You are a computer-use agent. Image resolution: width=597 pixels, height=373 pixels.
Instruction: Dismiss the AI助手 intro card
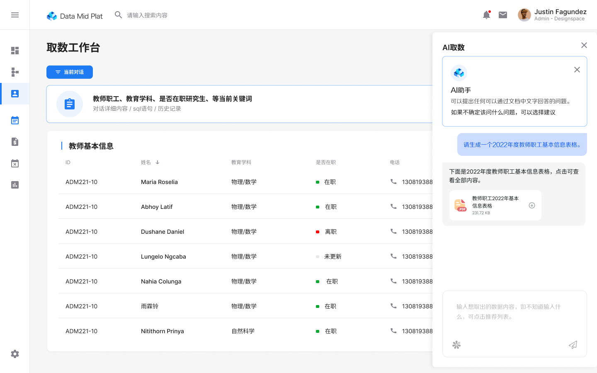coord(577,70)
